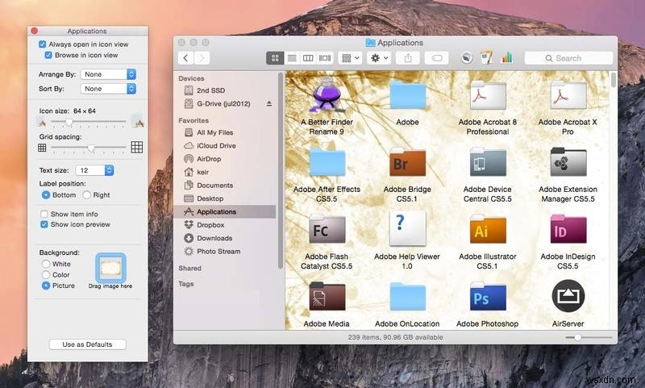645x388 pixels.
Task: Click the Use as Defaults button
Action: click(87, 344)
